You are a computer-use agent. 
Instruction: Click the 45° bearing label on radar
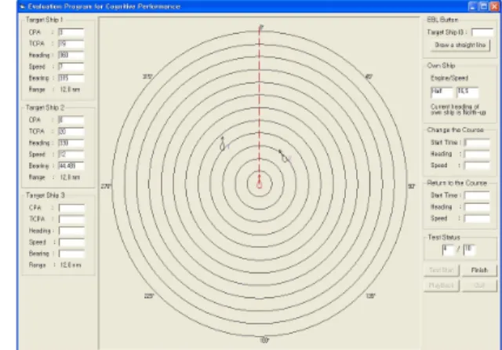click(x=369, y=77)
